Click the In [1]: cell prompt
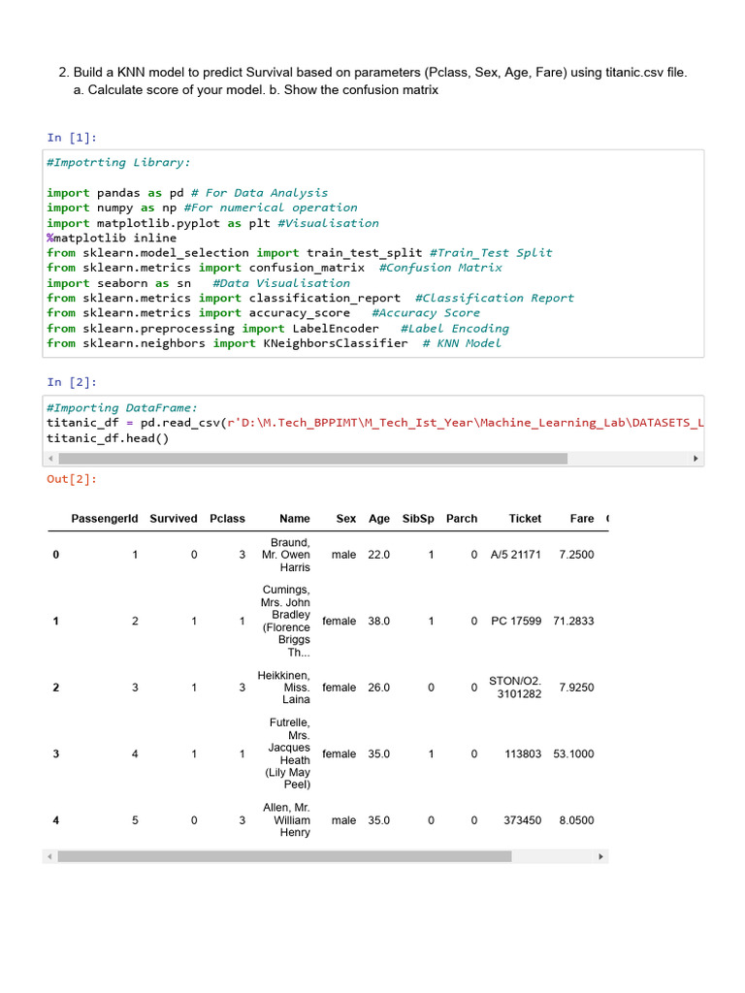 click(x=72, y=138)
